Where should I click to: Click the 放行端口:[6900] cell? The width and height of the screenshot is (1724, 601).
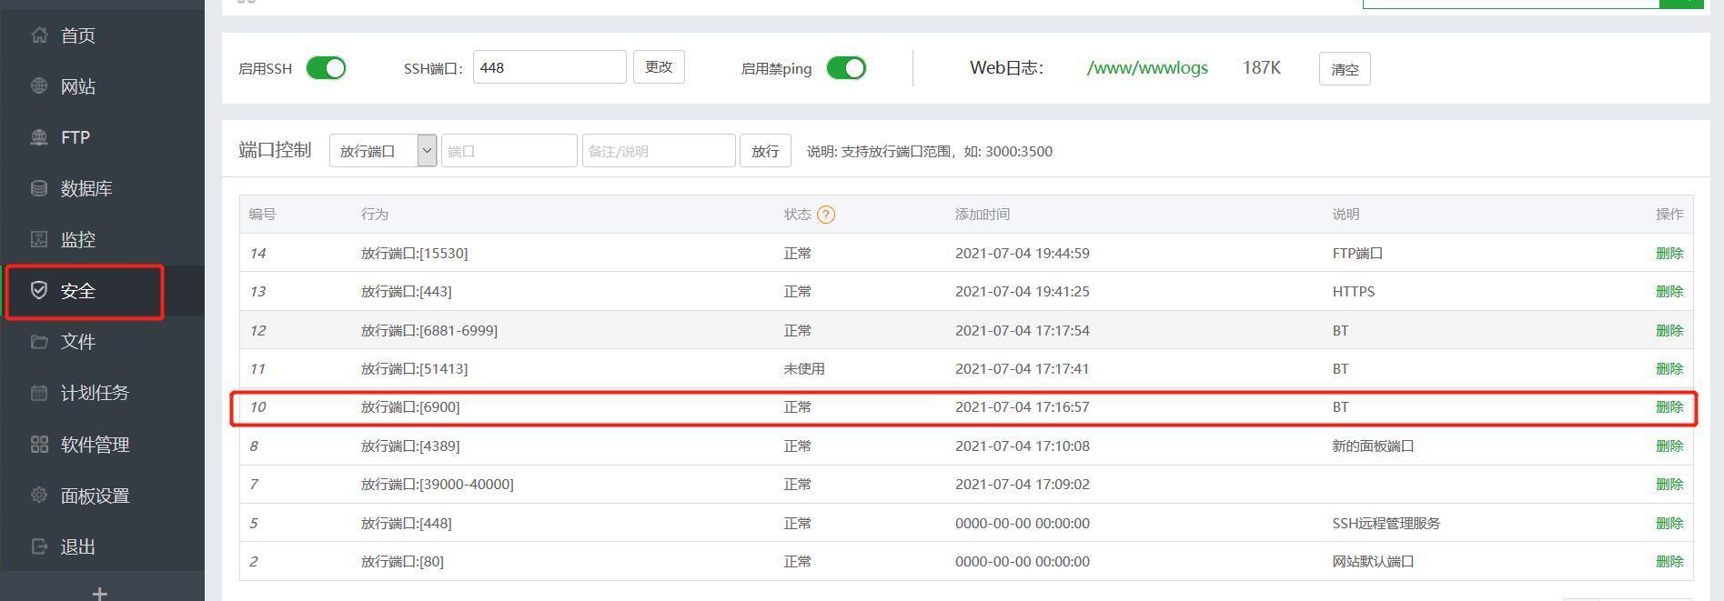[x=410, y=407]
